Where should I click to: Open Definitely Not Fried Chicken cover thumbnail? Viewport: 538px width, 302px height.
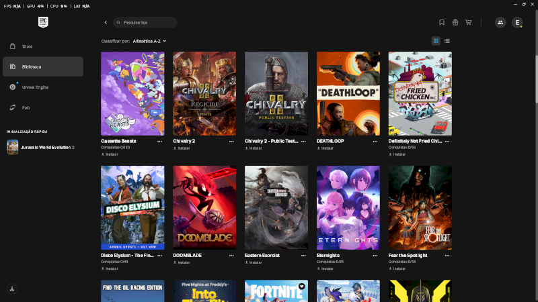(x=420, y=93)
